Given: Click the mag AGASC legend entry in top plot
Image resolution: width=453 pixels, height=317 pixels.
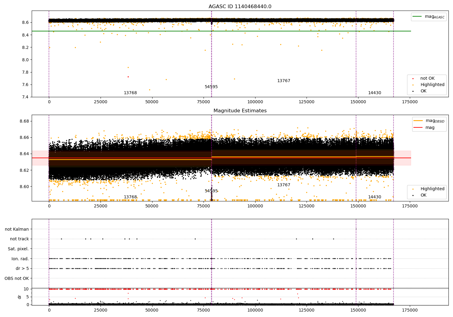Looking at the screenshot, I should click(429, 17).
